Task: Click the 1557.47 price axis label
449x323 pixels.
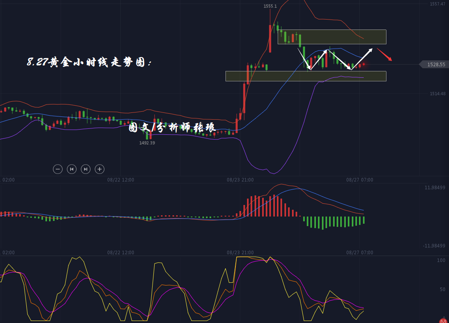Action: point(437,4)
